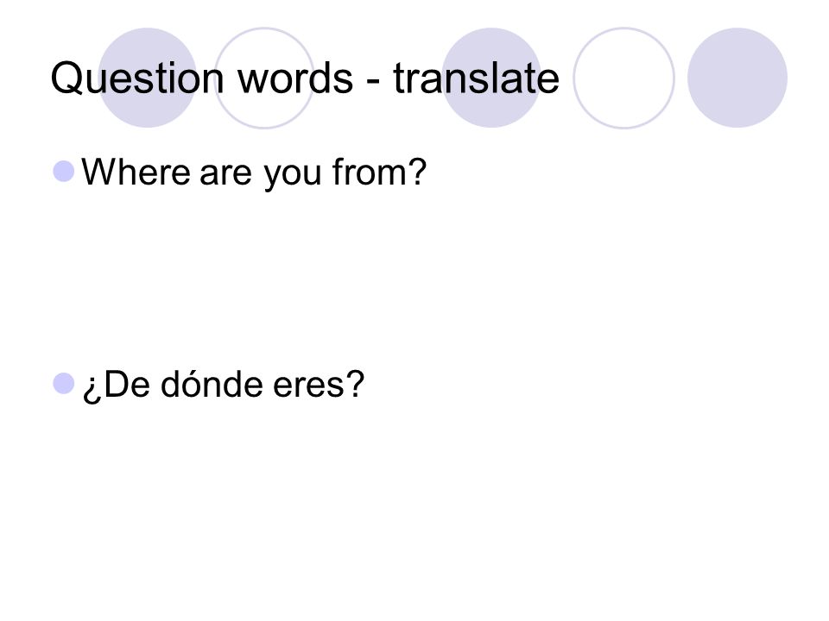Select the filled circle behind "Question"
Viewport: 829px width, 621px height.
click(148, 78)
